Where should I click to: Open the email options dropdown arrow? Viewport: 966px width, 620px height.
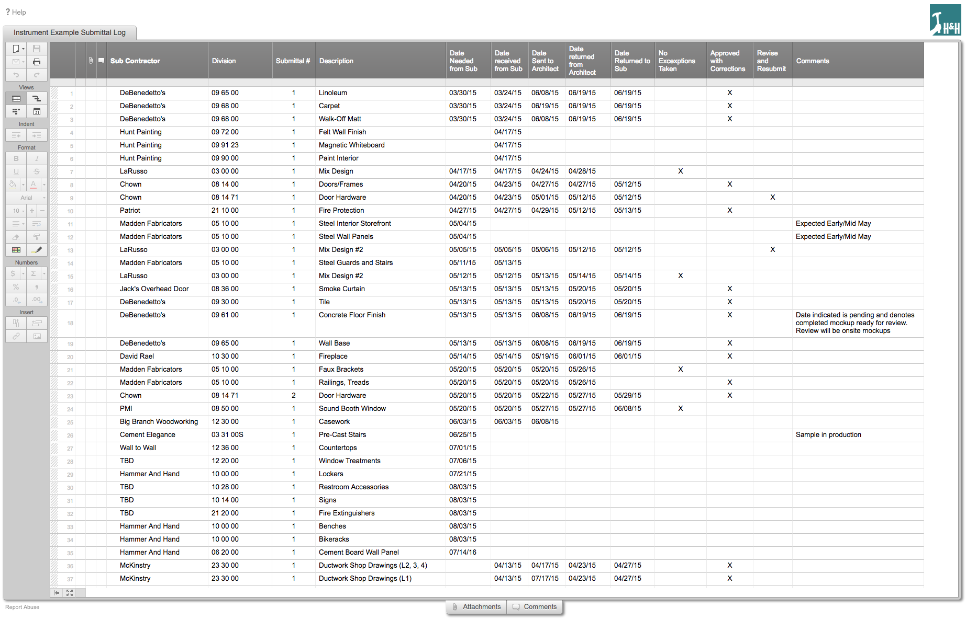tap(24, 62)
